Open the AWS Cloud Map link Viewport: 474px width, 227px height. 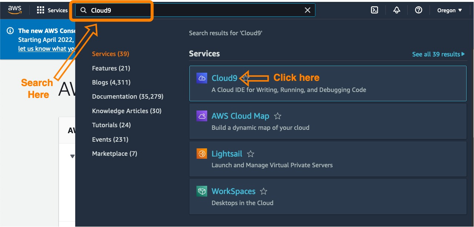[x=240, y=116]
